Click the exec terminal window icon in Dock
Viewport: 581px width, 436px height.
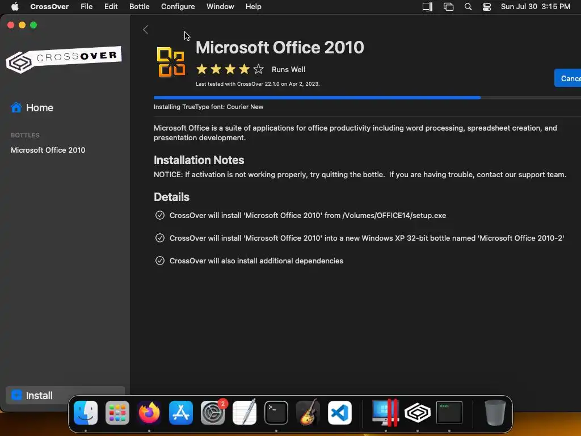(449, 412)
